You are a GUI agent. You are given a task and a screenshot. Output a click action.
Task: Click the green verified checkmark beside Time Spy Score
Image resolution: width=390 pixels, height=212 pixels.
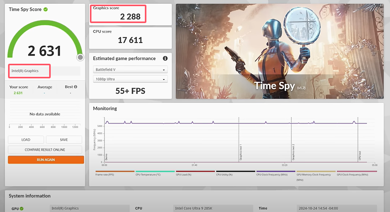45,9
